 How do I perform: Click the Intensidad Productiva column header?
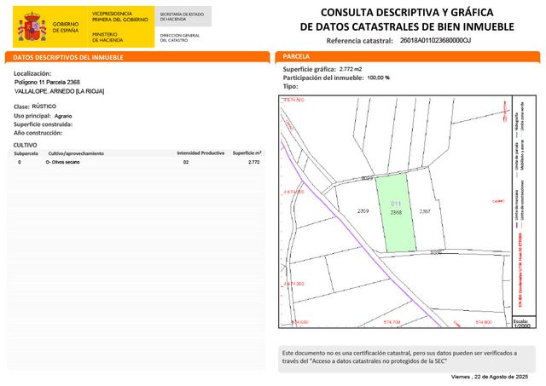pyautogui.click(x=200, y=153)
